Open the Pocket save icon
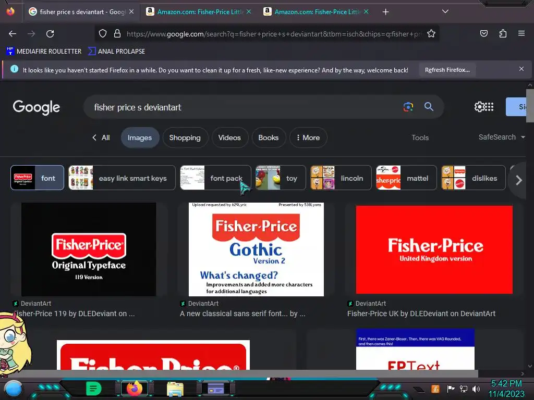Image resolution: width=534 pixels, height=400 pixels. (484, 33)
